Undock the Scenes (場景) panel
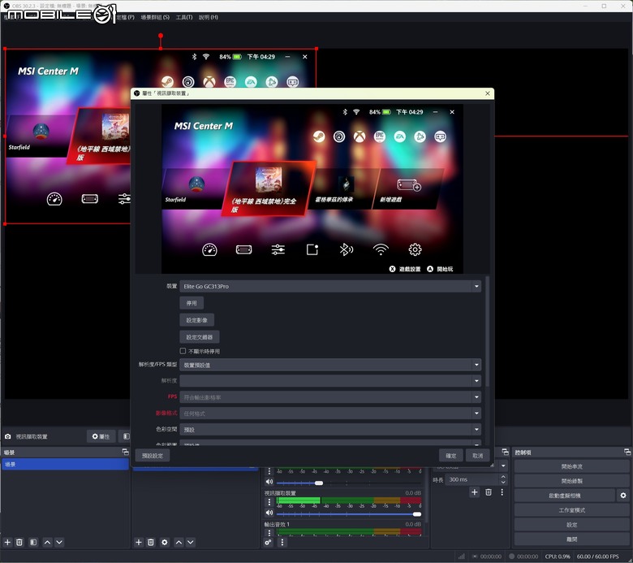This screenshot has width=633, height=563. pyautogui.click(x=125, y=452)
